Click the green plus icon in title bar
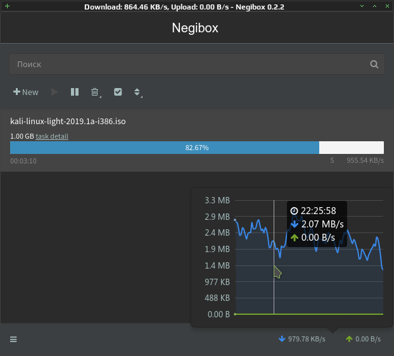The width and height of the screenshot is (394, 356). point(8,6)
